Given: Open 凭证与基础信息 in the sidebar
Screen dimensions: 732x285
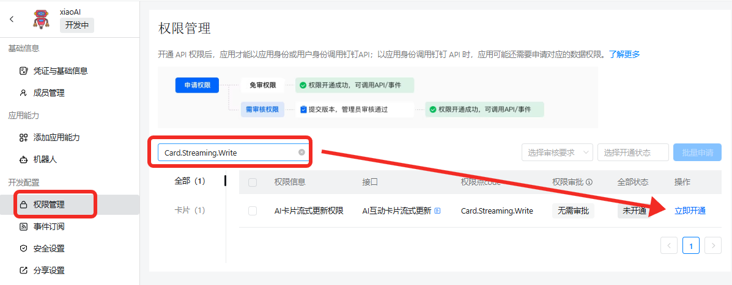Looking at the screenshot, I should 60,71.
